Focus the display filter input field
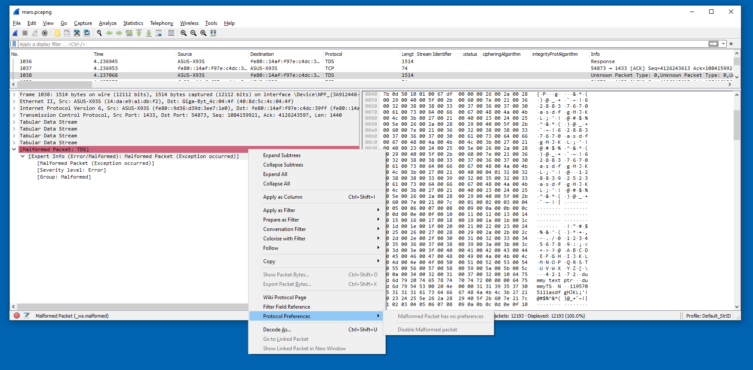This screenshot has height=370, width=753. click(363, 44)
